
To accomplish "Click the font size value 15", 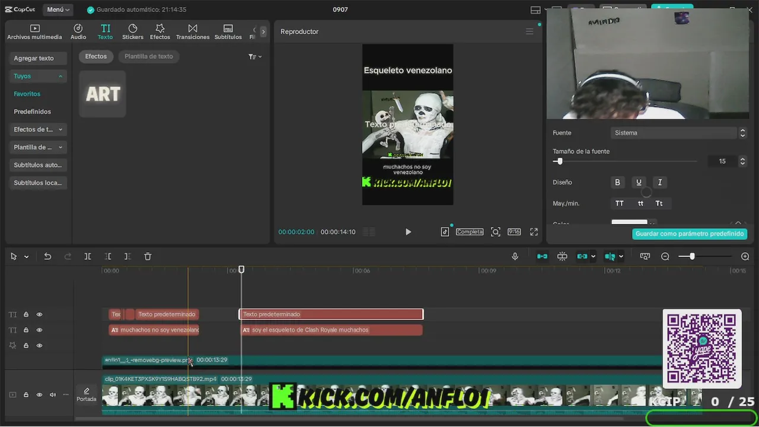I will coord(722,161).
